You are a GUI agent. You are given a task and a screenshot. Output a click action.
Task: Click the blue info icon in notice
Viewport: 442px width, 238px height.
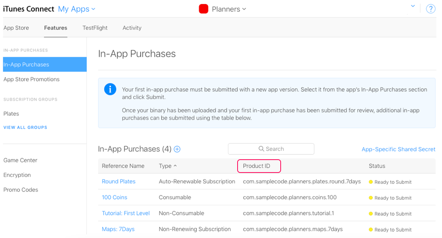110,89
